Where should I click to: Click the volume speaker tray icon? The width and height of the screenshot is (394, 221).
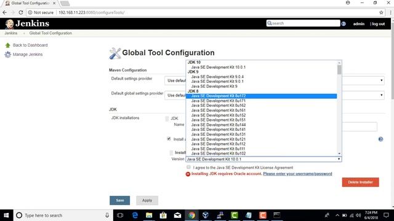click(358, 215)
